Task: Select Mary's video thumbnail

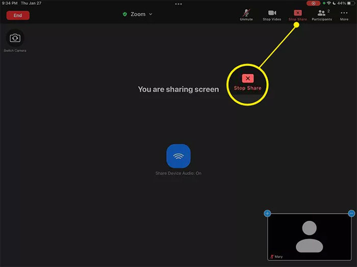Action: point(309,236)
